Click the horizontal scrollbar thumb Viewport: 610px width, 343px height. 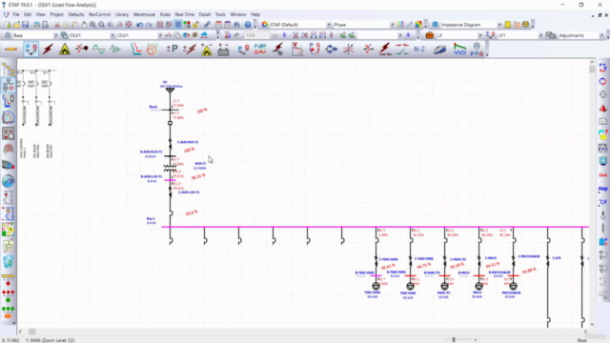point(31,332)
